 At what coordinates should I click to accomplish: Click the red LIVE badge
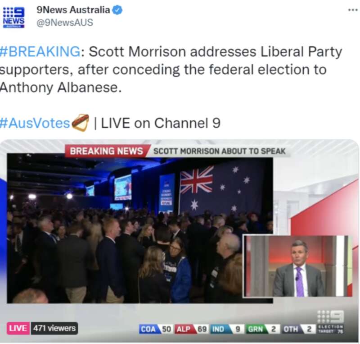click(x=18, y=328)
